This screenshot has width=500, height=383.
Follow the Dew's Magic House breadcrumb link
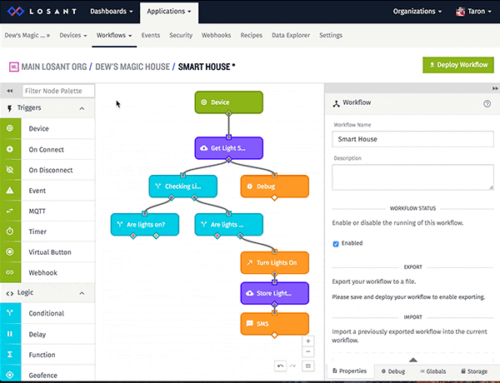(132, 67)
